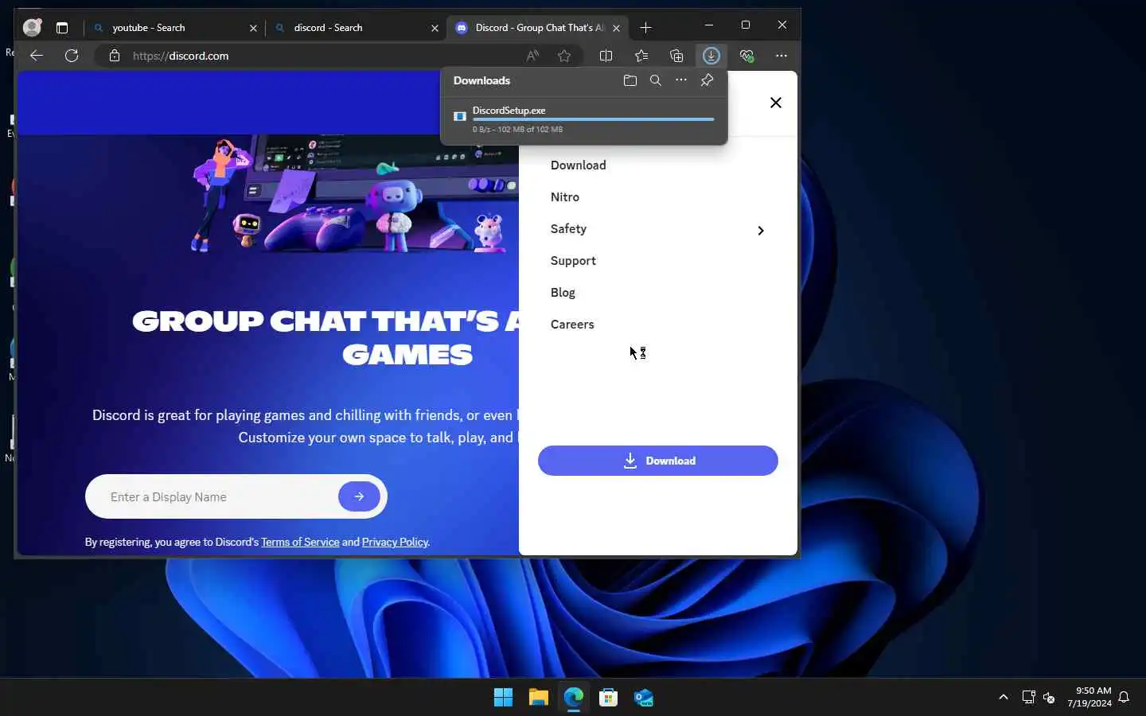Open Microsoft Store from taskbar
The image size is (1146, 716).
pos(609,698)
